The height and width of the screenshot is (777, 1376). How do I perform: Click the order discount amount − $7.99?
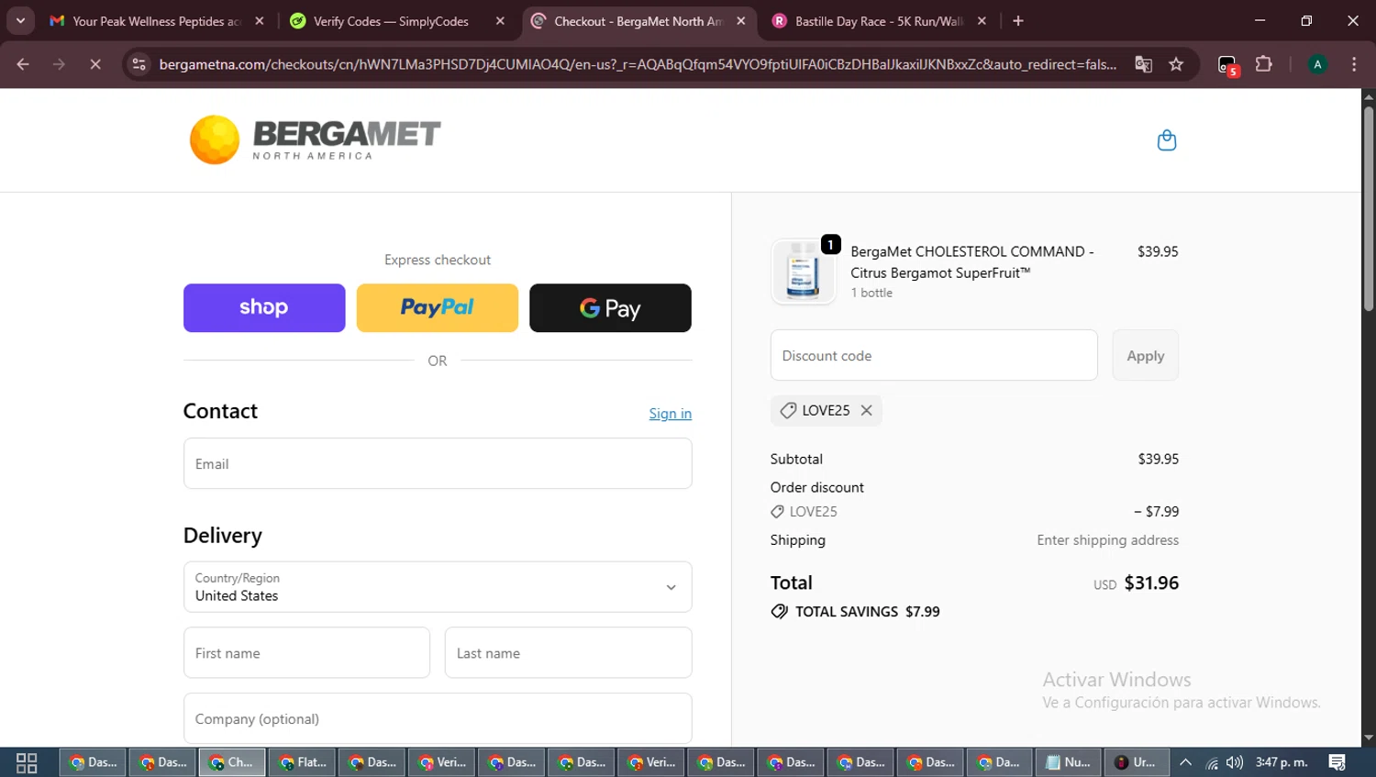1156,512
